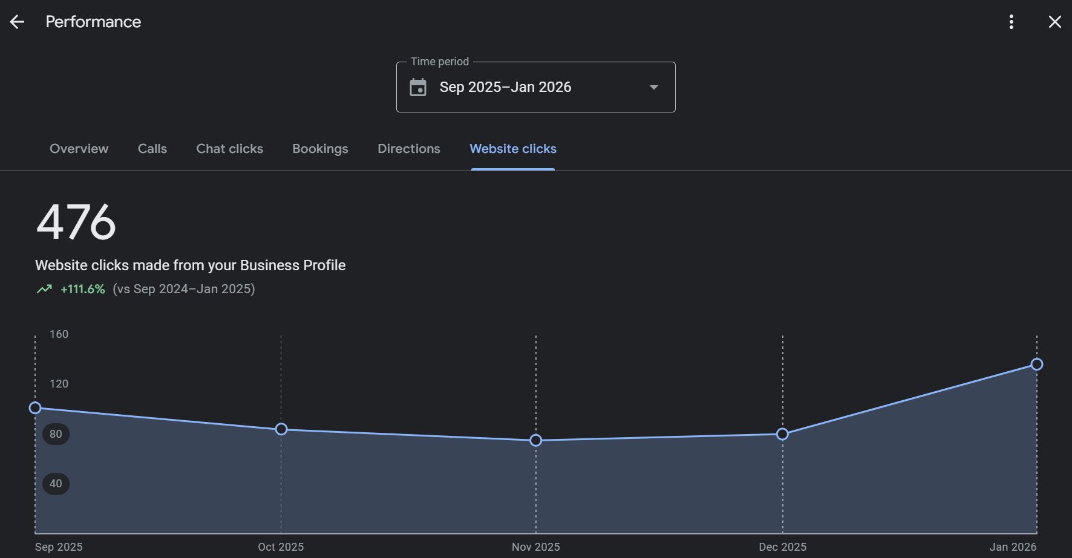The width and height of the screenshot is (1072, 558).
Task: Select the Dec 2025 data point
Action: 782,433
